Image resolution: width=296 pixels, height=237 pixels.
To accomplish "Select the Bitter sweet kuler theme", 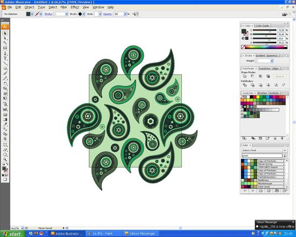I will 263,187.
